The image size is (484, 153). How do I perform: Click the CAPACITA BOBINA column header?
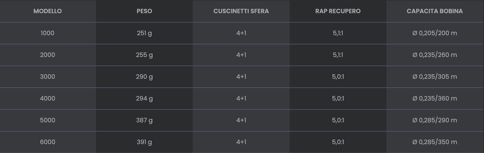pos(435,11)
